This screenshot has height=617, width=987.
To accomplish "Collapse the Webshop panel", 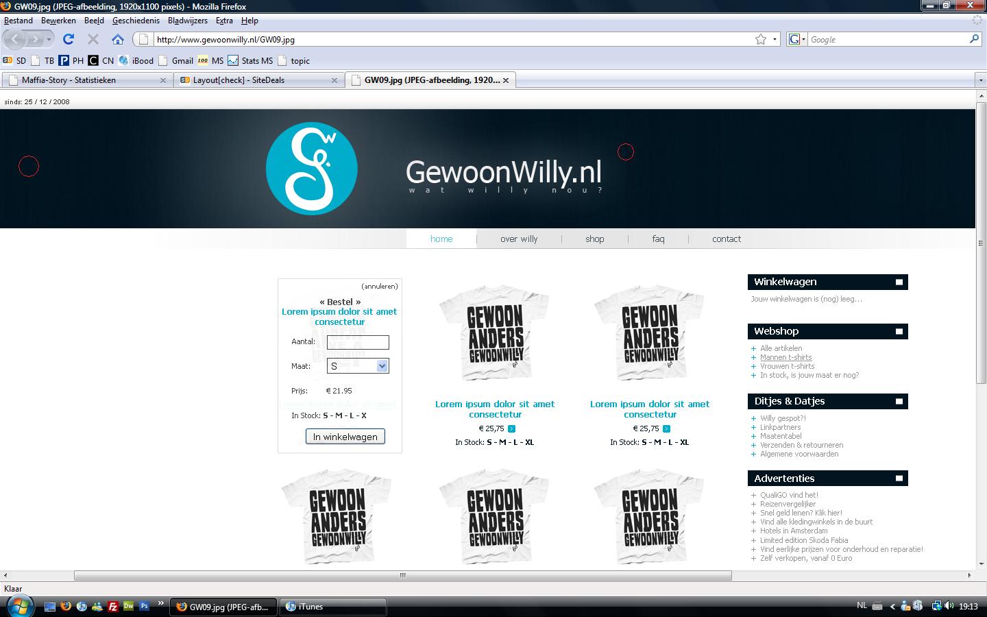I will coord(899,331).
